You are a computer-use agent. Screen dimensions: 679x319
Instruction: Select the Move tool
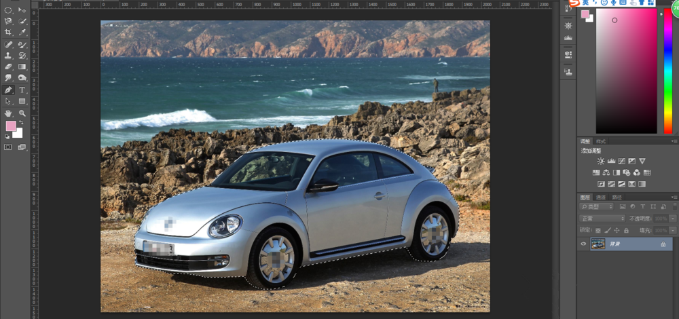point(22,10)
